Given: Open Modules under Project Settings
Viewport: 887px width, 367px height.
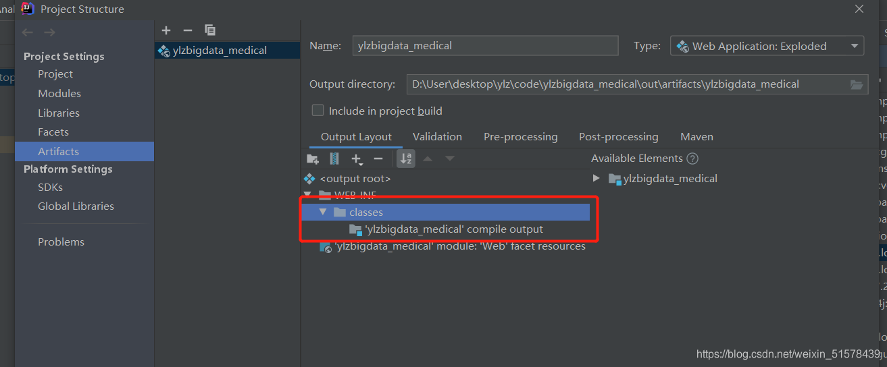Looking at the screenshot, I should click(59, 93).
